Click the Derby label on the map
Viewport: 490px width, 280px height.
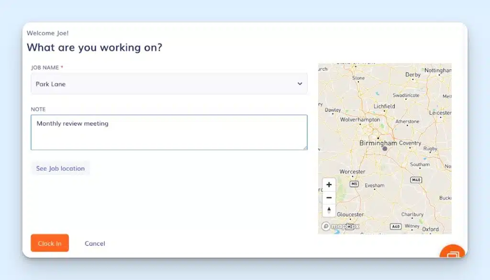413,75
